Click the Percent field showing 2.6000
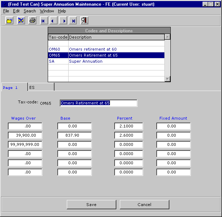Viewport: 222px width, 217px height. [129, 136]
